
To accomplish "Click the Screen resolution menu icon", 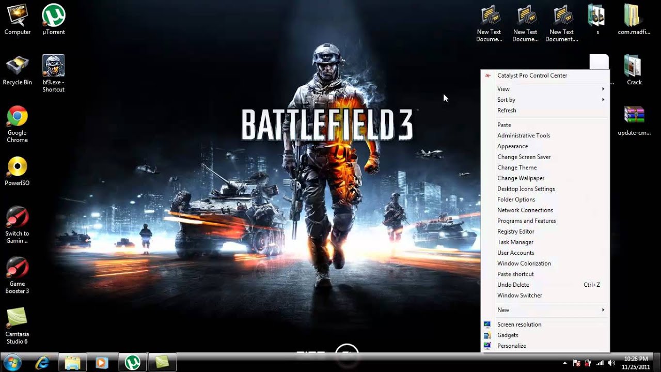I will click(487, 324).
